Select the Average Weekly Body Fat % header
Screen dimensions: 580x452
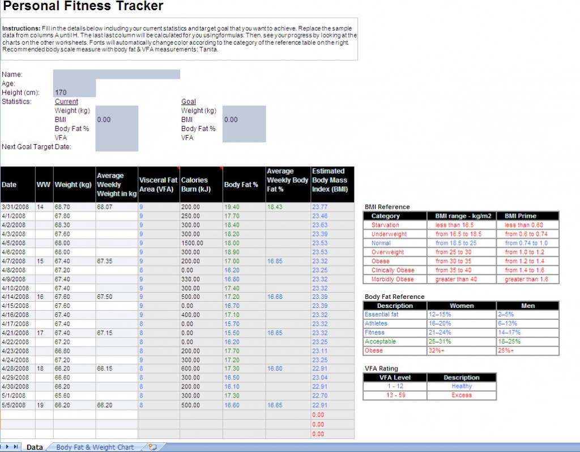288,184
